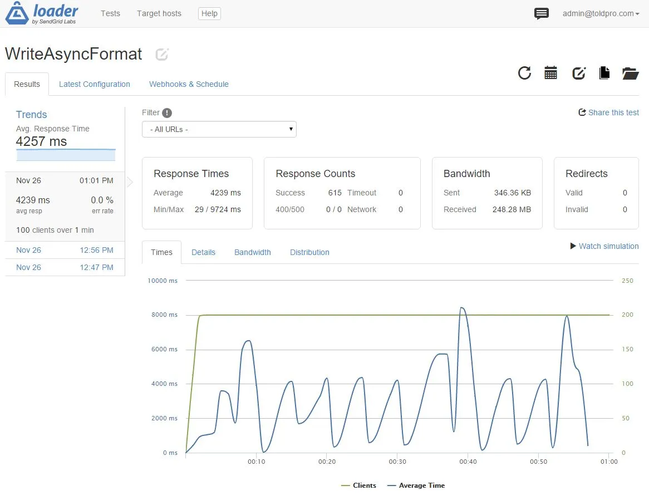This screenshot has height=500, width=649.
Task: Open the chat messages icon
Action: tap(542, 14)
